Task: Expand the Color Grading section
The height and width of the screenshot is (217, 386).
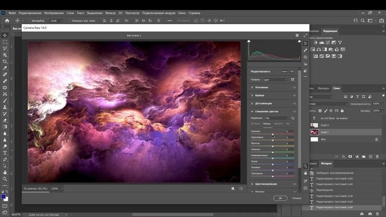Action: [x=252, y=184]
